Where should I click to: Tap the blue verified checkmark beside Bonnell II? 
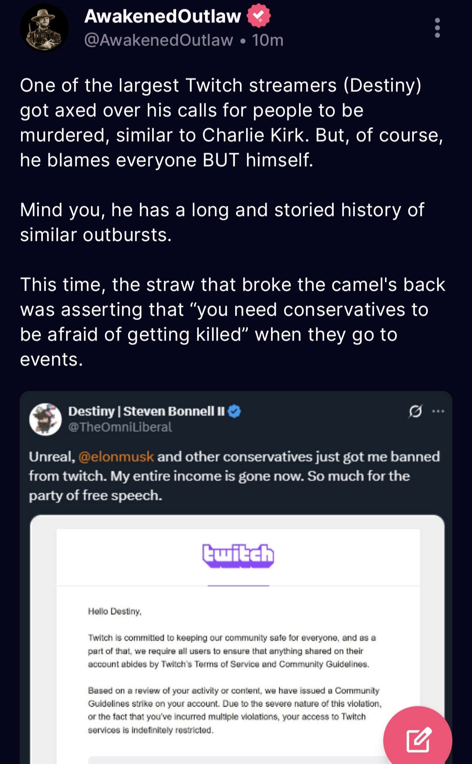click(235, 411)
